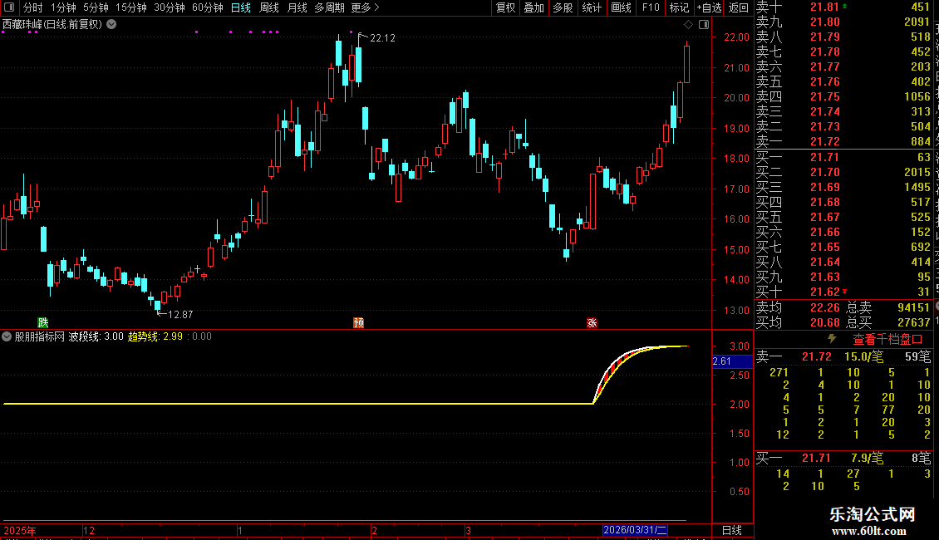Switch to 周线 weekly chart
The image size is (939, 540).
click(x=269, y=7)
